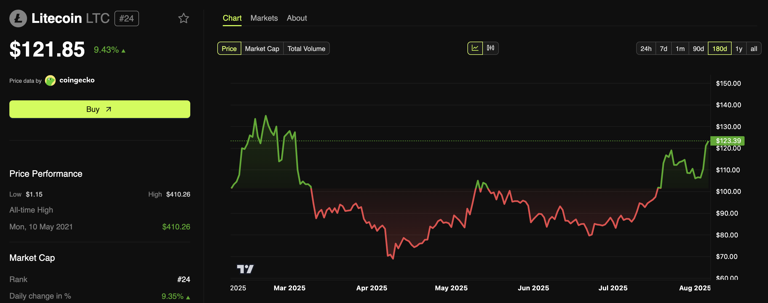768x303 pixels.
Task: Click the $123.39 current price marker
Action: coord(728,141)
